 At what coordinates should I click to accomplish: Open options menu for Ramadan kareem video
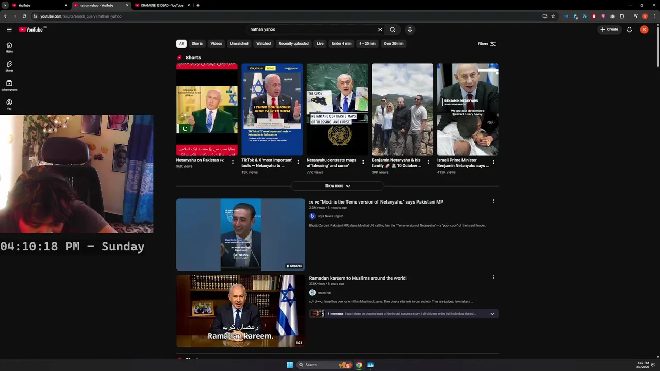[x=493, y=278]
